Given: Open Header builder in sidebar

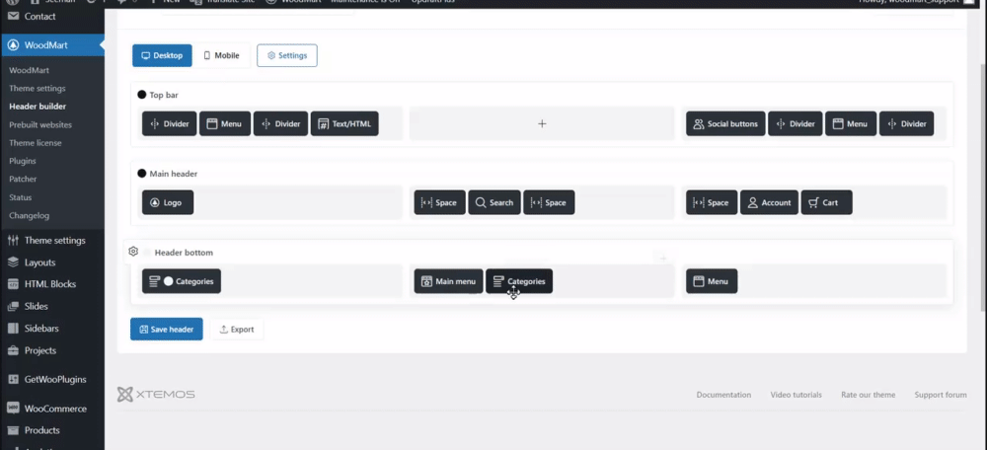Looking at the screenshot, I should (38, 107).
